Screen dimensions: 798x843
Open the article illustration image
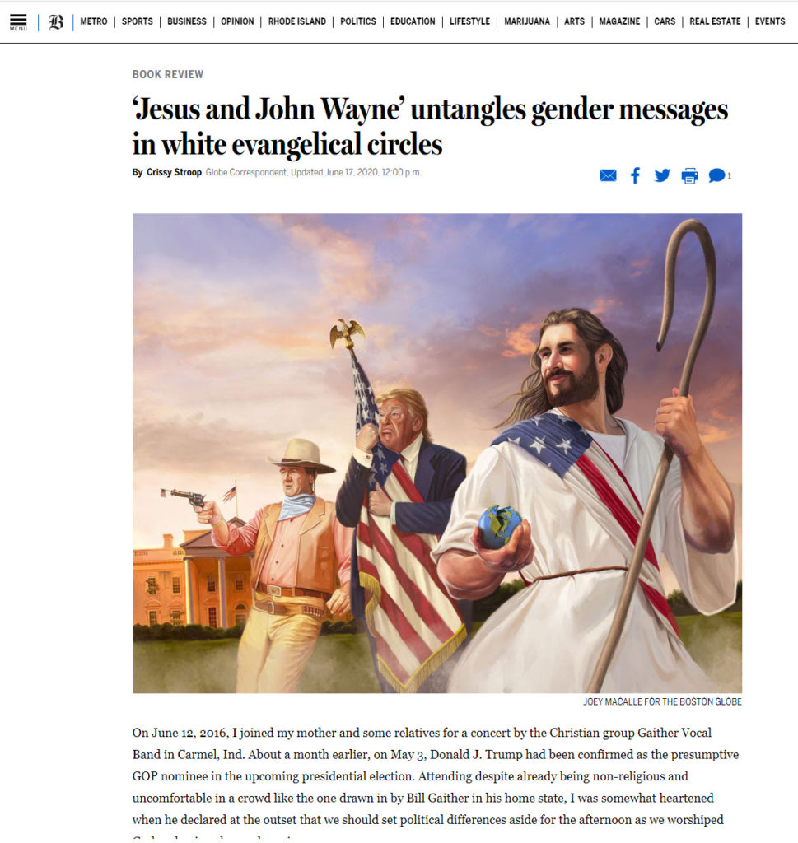[x=437, y=454]
